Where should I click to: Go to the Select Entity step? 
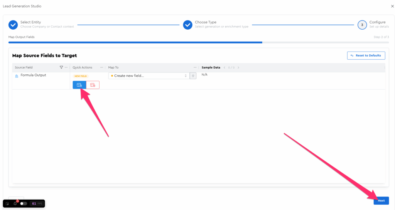13,25
